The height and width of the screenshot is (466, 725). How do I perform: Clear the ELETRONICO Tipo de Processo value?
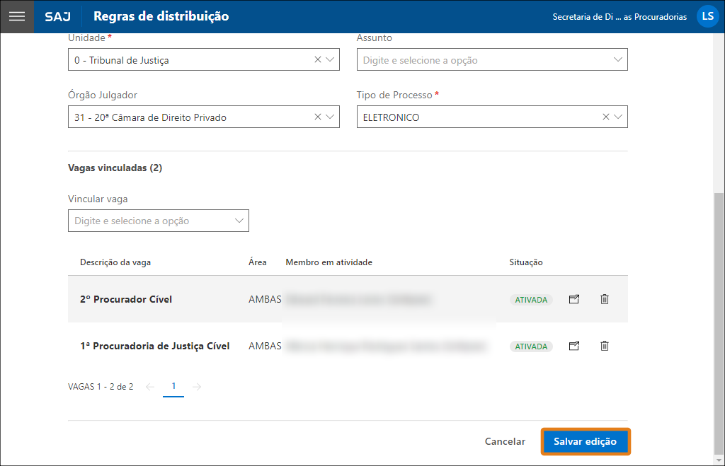(x=605, y=116)
